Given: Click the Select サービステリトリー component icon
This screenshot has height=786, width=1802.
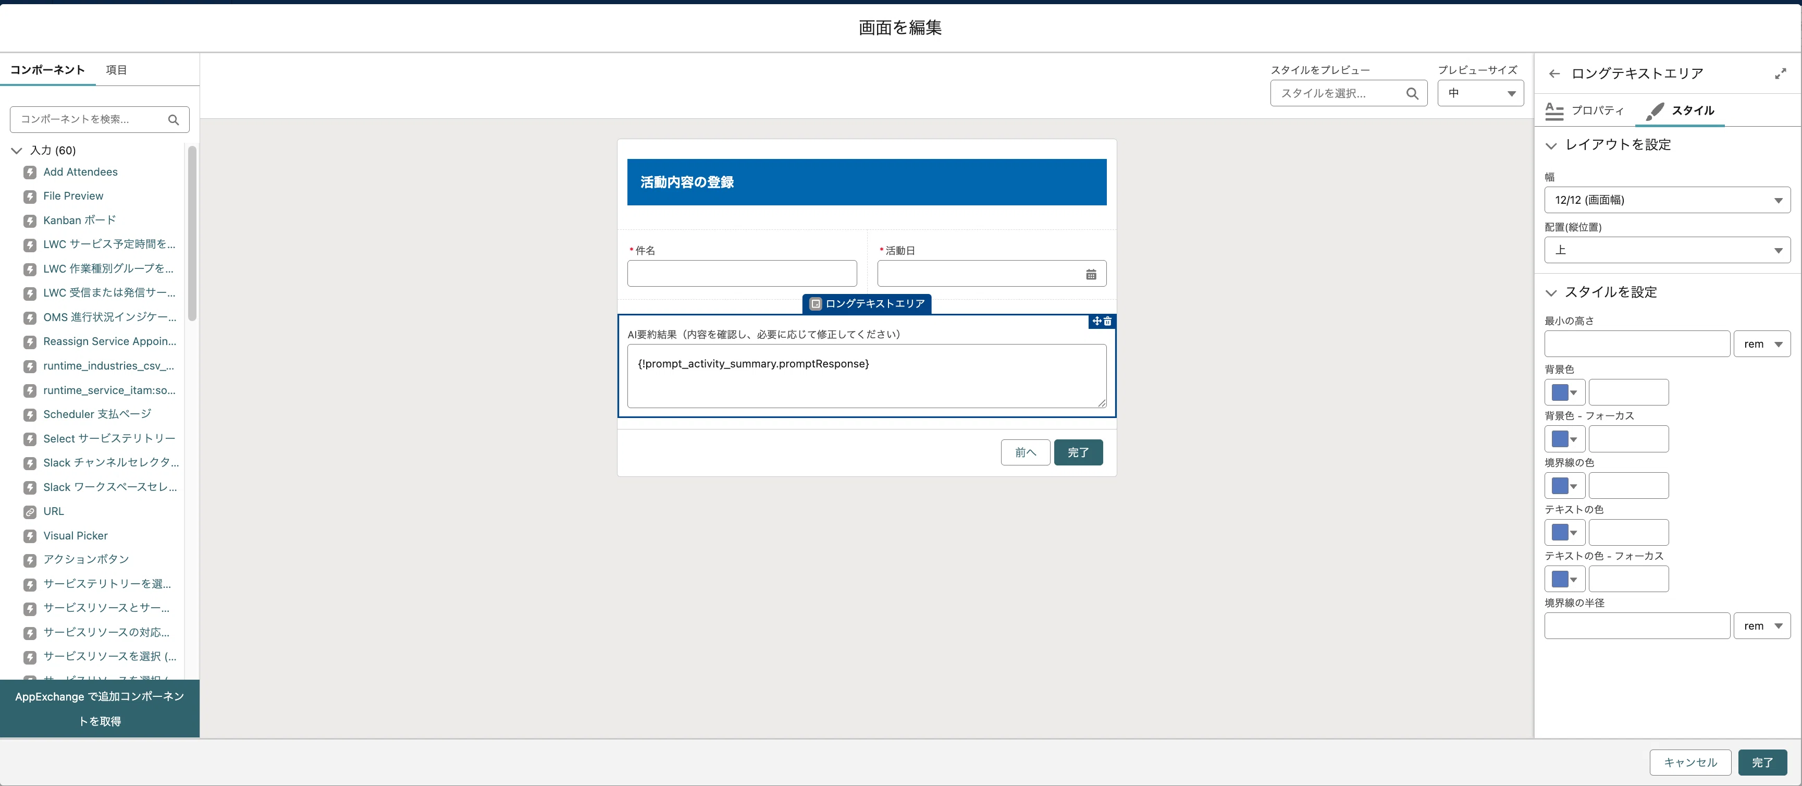Looking at the screenshot, I should click(30, 439).
